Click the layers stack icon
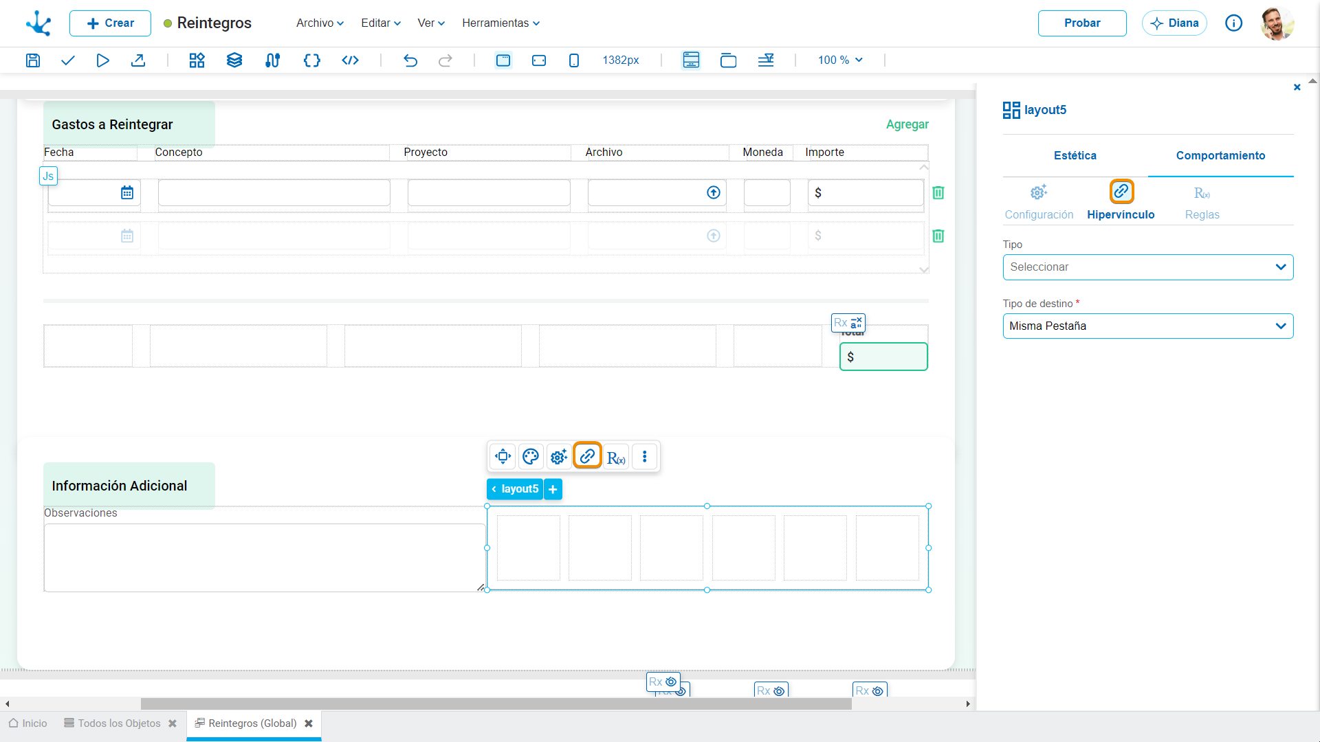Viewport: 1320px width, 742px height. click(234, 60)
